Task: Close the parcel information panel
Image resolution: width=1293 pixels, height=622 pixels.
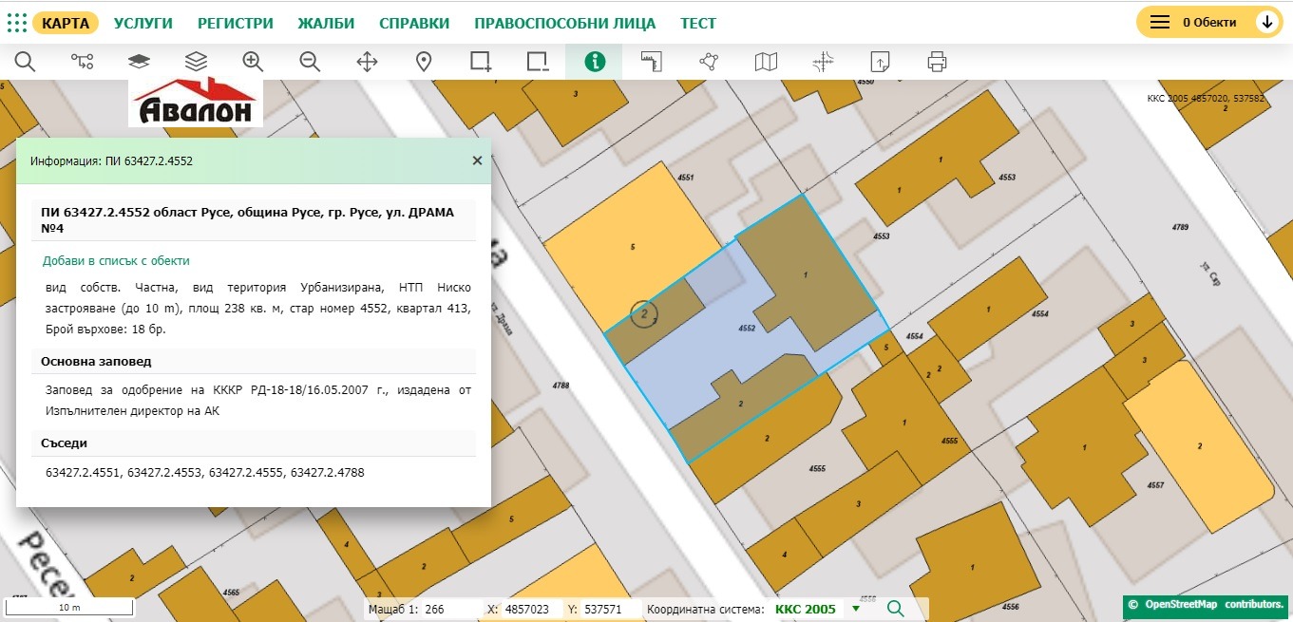Action: click(x=477, y=161)
